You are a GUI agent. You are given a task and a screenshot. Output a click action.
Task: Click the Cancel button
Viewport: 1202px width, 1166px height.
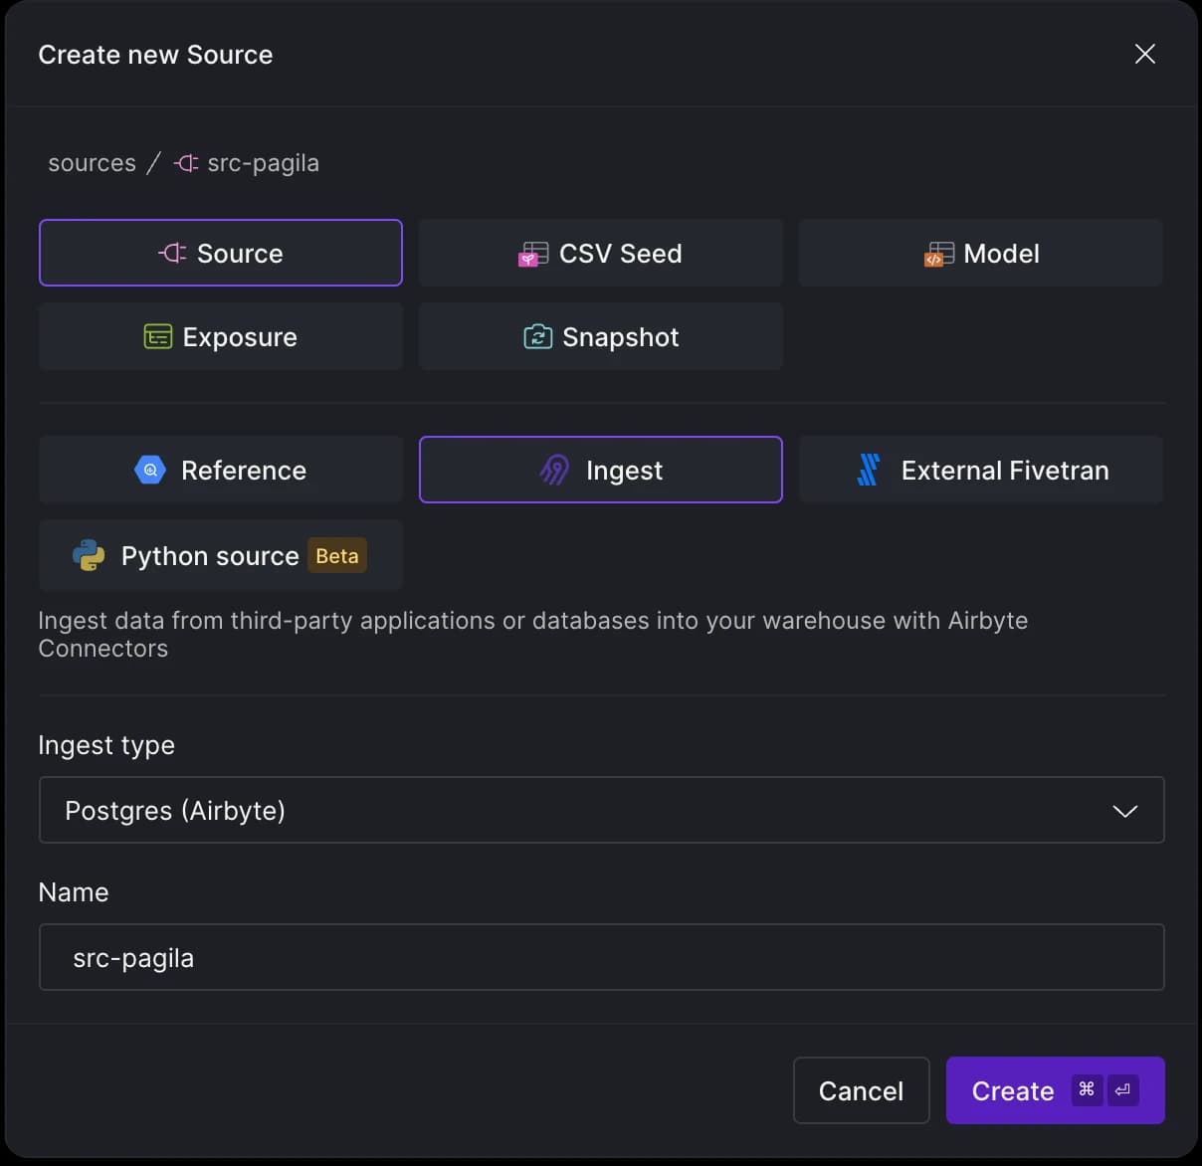861,1090
